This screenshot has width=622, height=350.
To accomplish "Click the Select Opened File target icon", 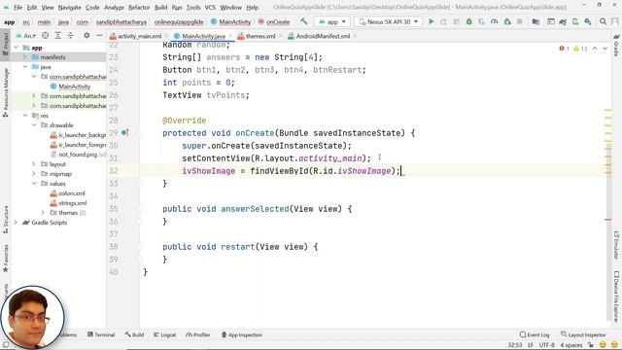I will (x=46, y=36).
